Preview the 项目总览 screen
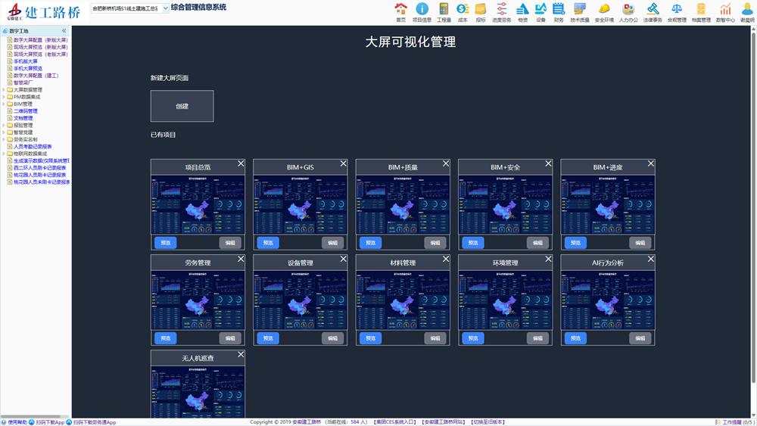Image resolution: width=757 pixels, height=426 pixels. pyautogui.click(x=166, y=243)
